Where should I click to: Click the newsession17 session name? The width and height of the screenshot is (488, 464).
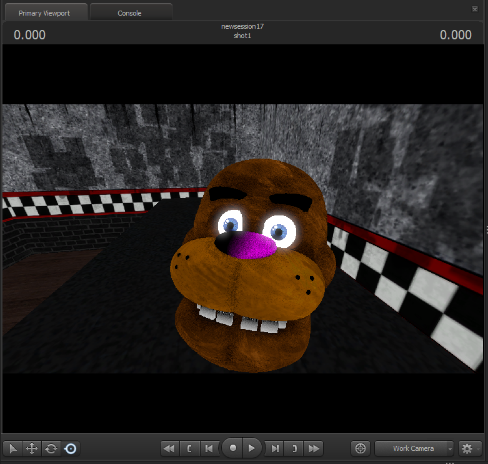click(x=242, y=26)
